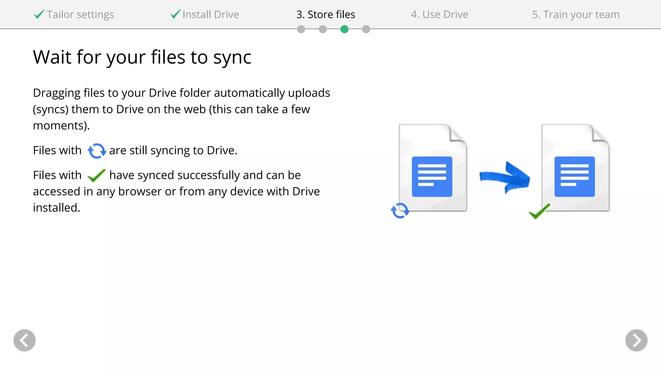
Task: Click the synced document illustration on the right
Action: [575, 168]
